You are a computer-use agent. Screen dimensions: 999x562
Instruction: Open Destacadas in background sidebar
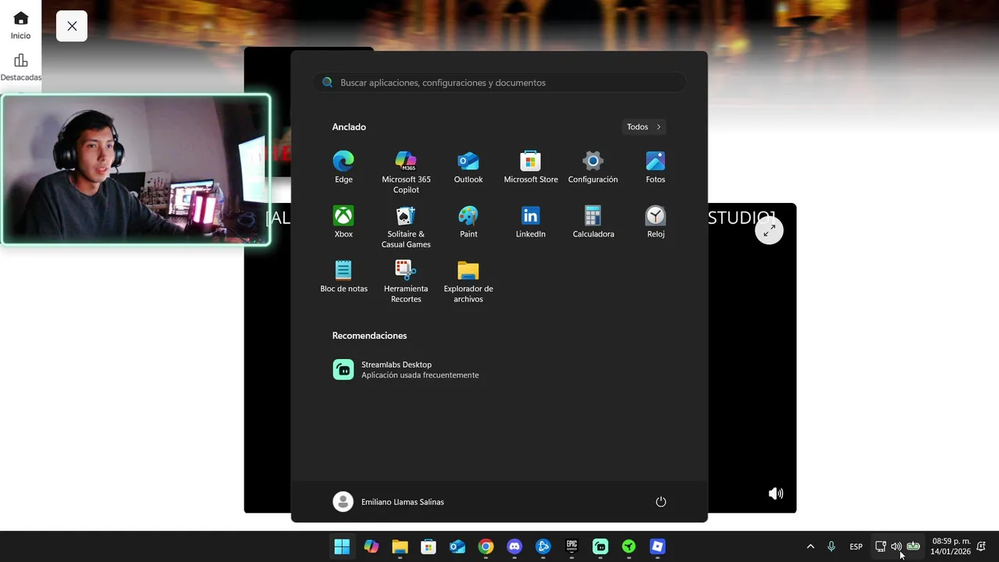click(x=21, y=67)
